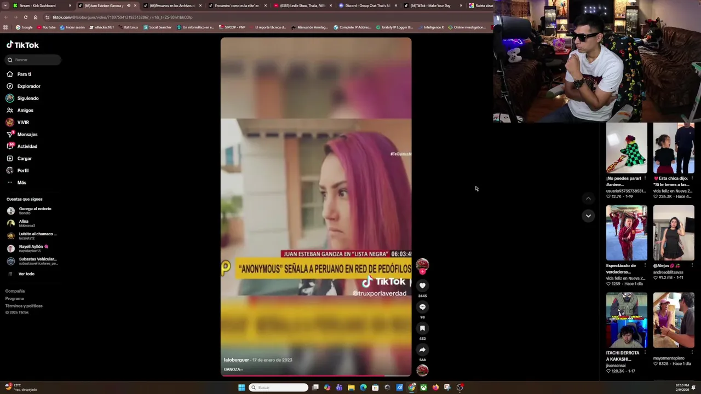Open options dots on Esta chica dijo card
Image resolution: width=701 pixels, height=394 pixels.
pos(692,178)
